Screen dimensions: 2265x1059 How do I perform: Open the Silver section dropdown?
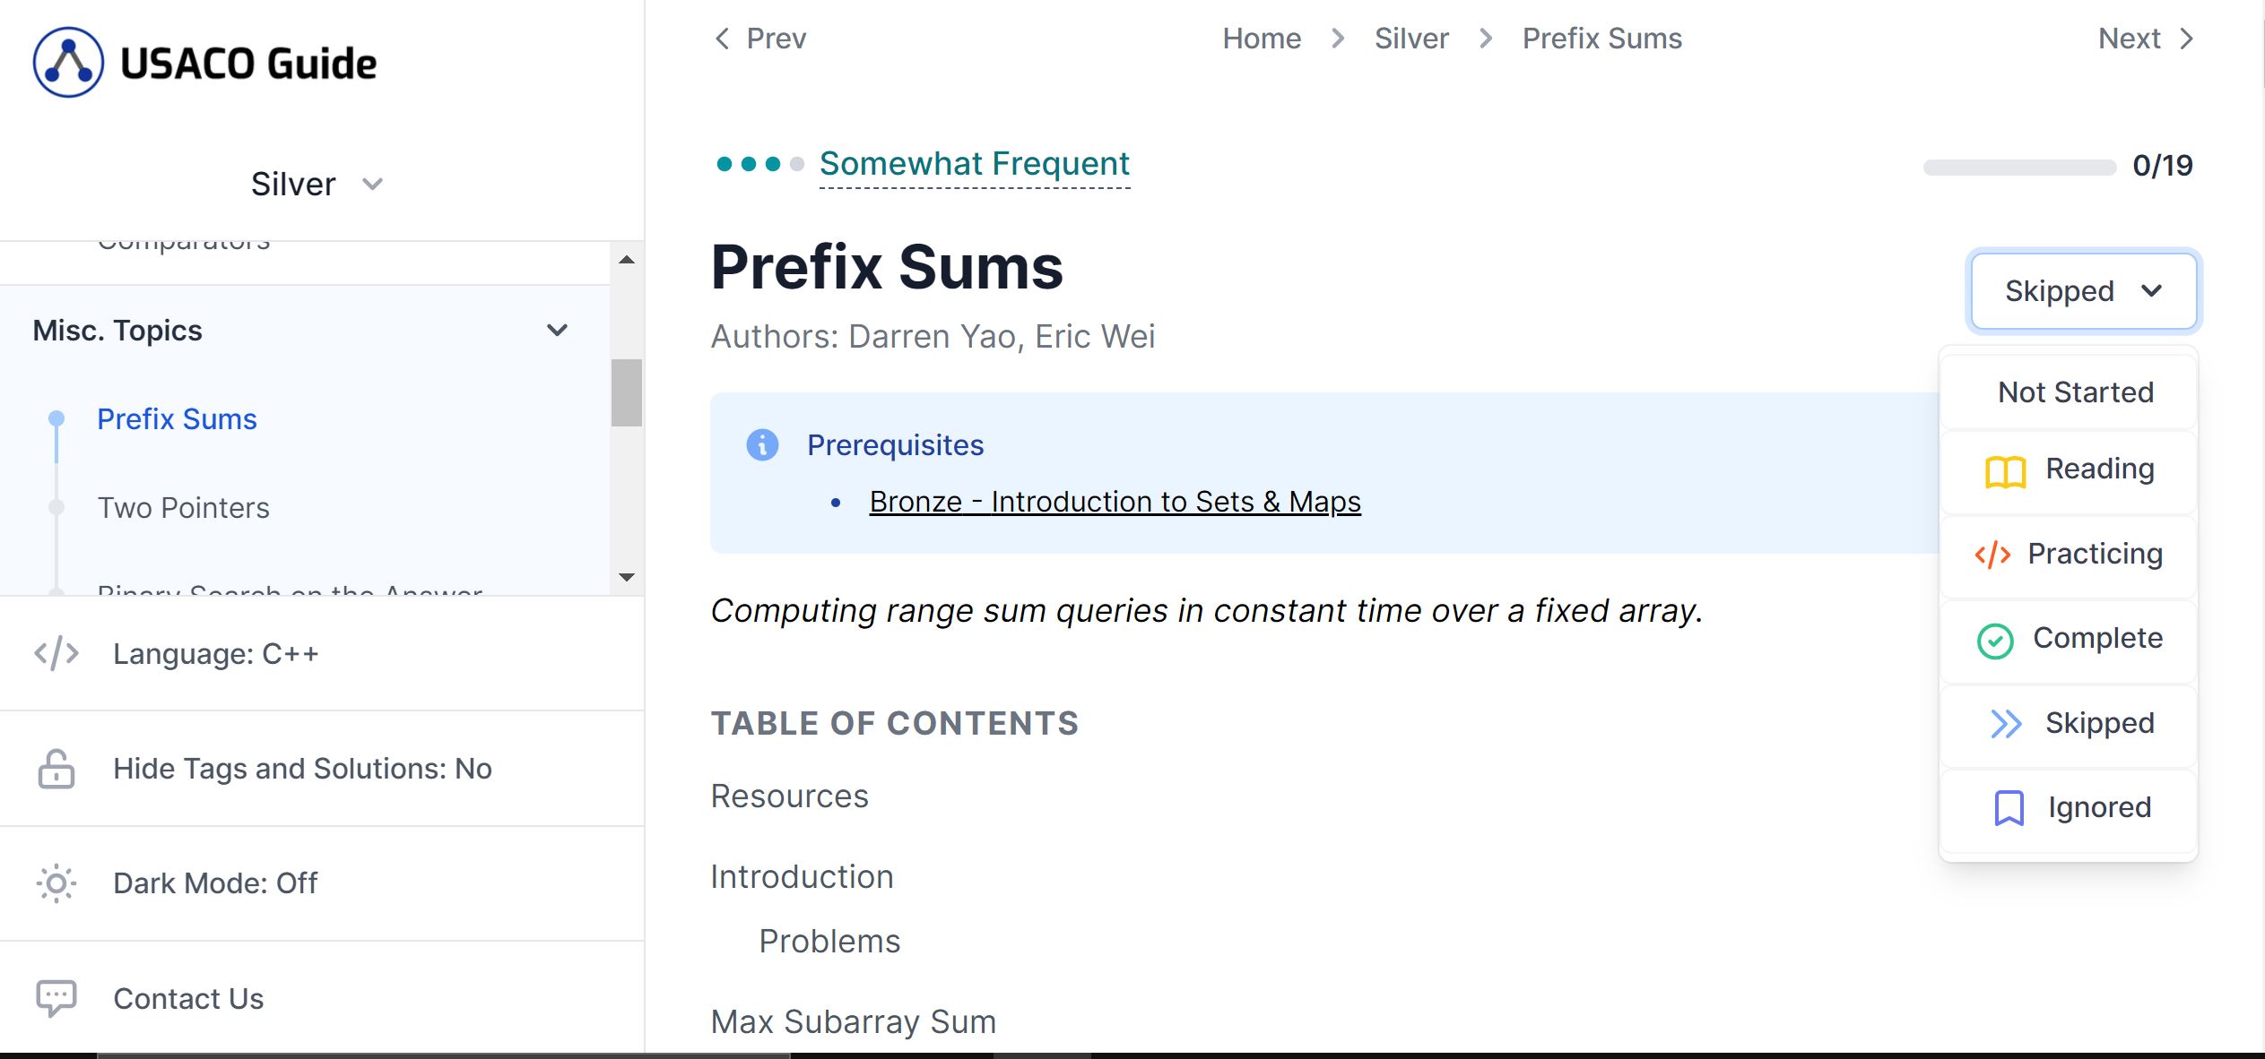[317, 185]
